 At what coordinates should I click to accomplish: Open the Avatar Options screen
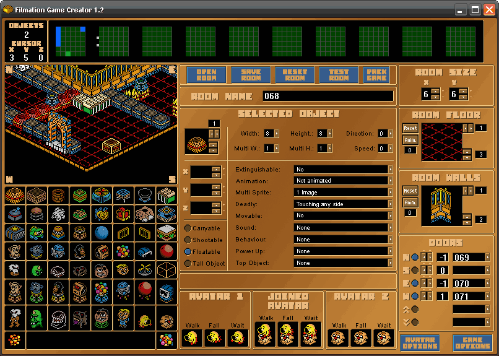pyautogui.click(x=420, y=342)
